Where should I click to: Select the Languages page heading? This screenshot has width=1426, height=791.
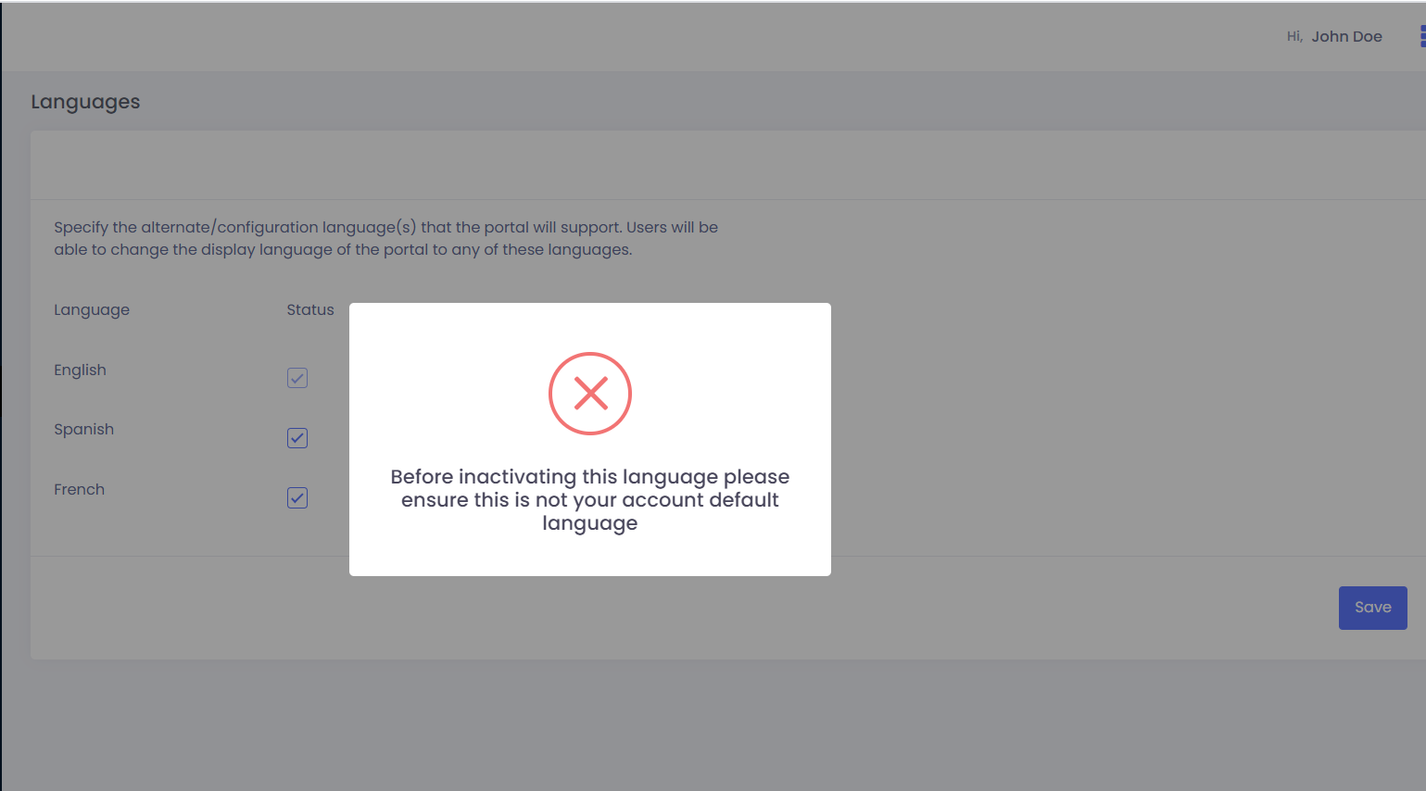[x=85, y=102]
